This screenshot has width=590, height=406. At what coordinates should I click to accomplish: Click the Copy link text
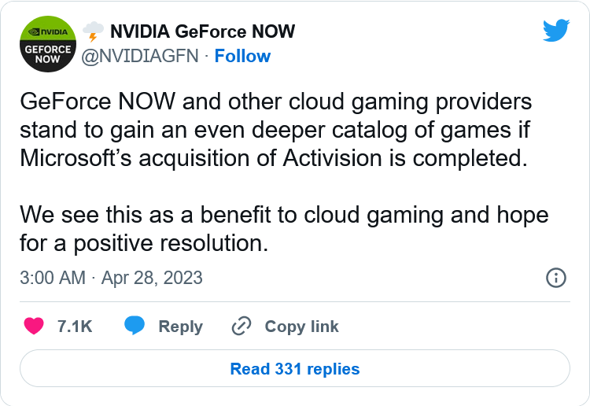point(301,327)
